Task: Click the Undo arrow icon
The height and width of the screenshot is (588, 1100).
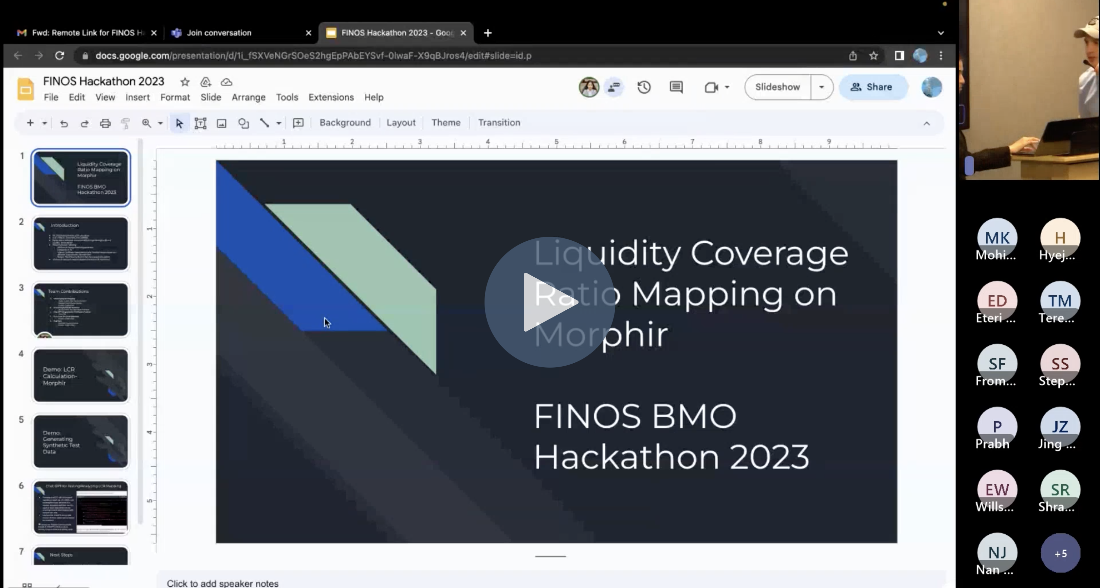Action: point(64,123)
